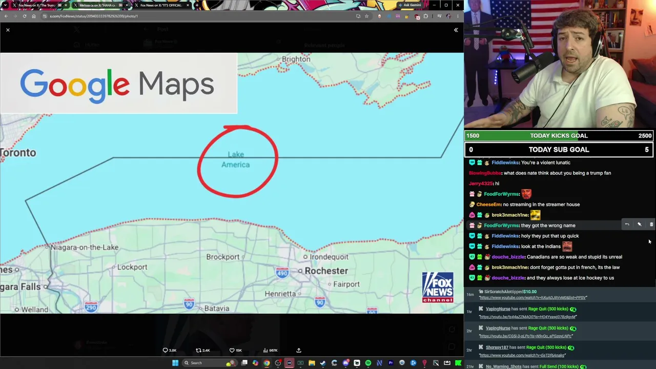This screenshot has height=369, width=656.
Task: Open the youtu.be link containing CG5i-3-qLPo
Action: coord(526,336)
